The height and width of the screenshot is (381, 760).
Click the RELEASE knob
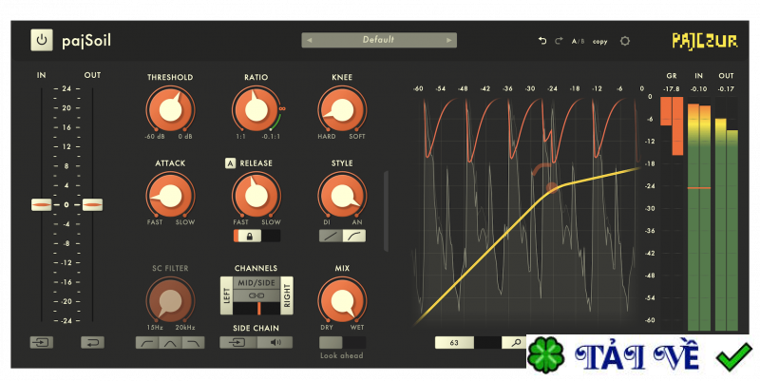pos(256,196)
